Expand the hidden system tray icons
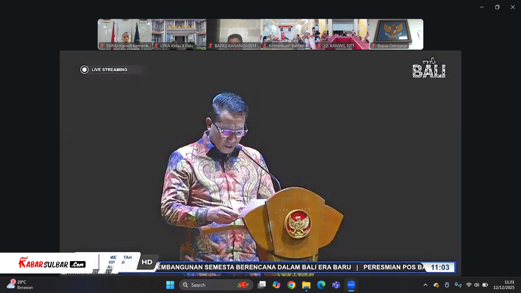 coord(425,285)
